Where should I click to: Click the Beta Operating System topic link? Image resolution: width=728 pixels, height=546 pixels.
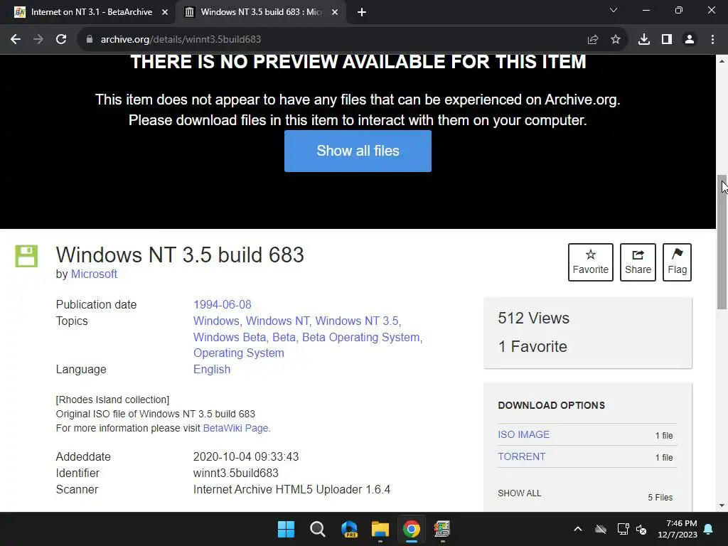(360, 337)
